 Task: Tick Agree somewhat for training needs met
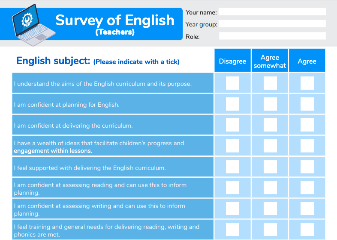[270, 230]
